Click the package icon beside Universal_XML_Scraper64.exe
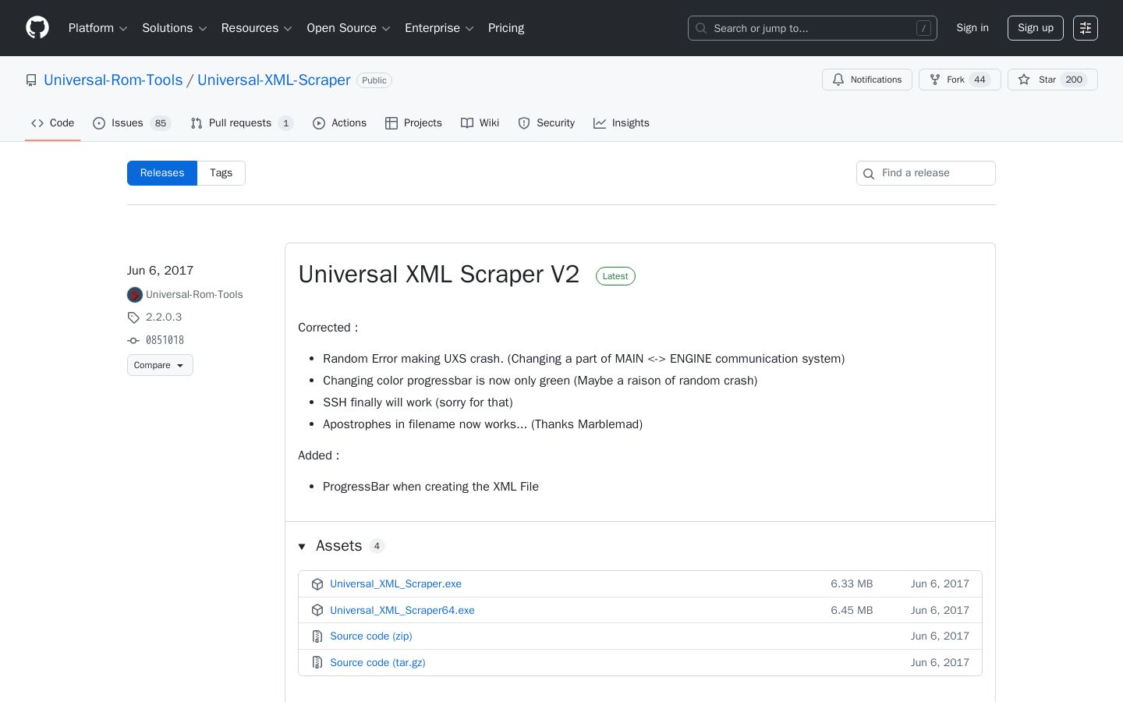The height and width of the screenshot is (702, 1123). click(317, 611)
